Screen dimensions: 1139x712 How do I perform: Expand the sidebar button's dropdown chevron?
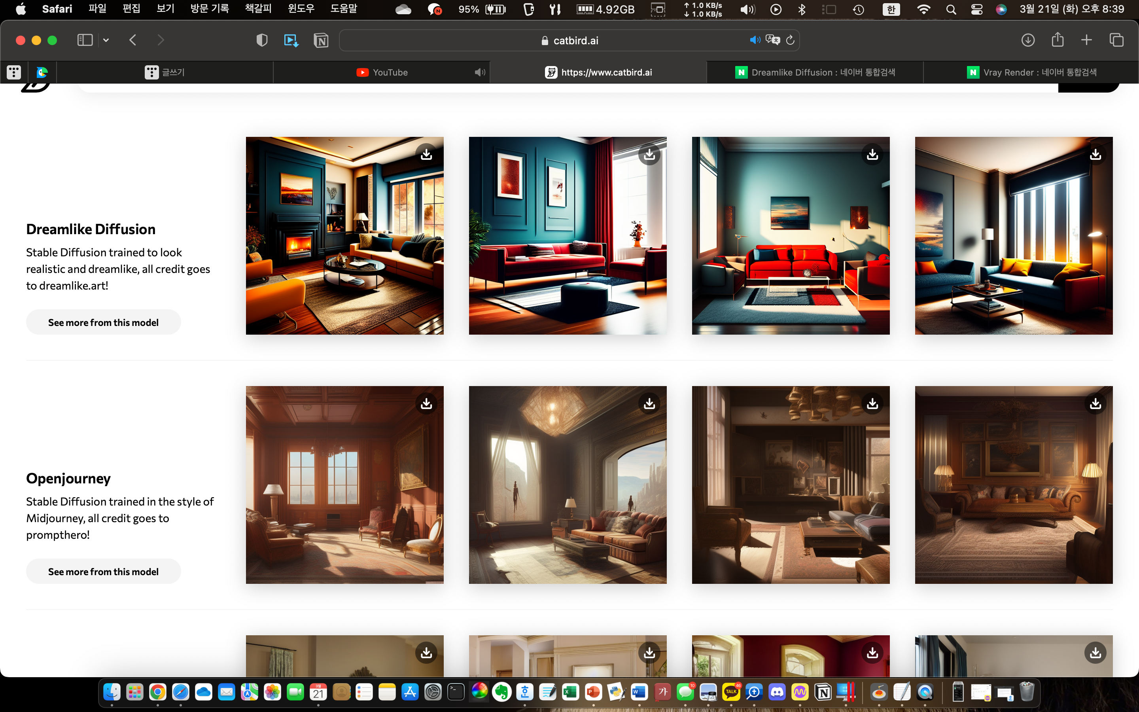(x=106, y=40)
